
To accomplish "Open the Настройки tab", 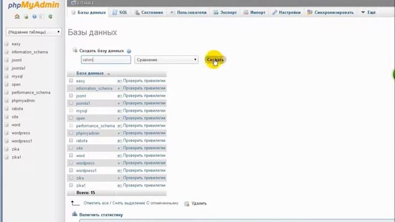I will click(286, 12).
